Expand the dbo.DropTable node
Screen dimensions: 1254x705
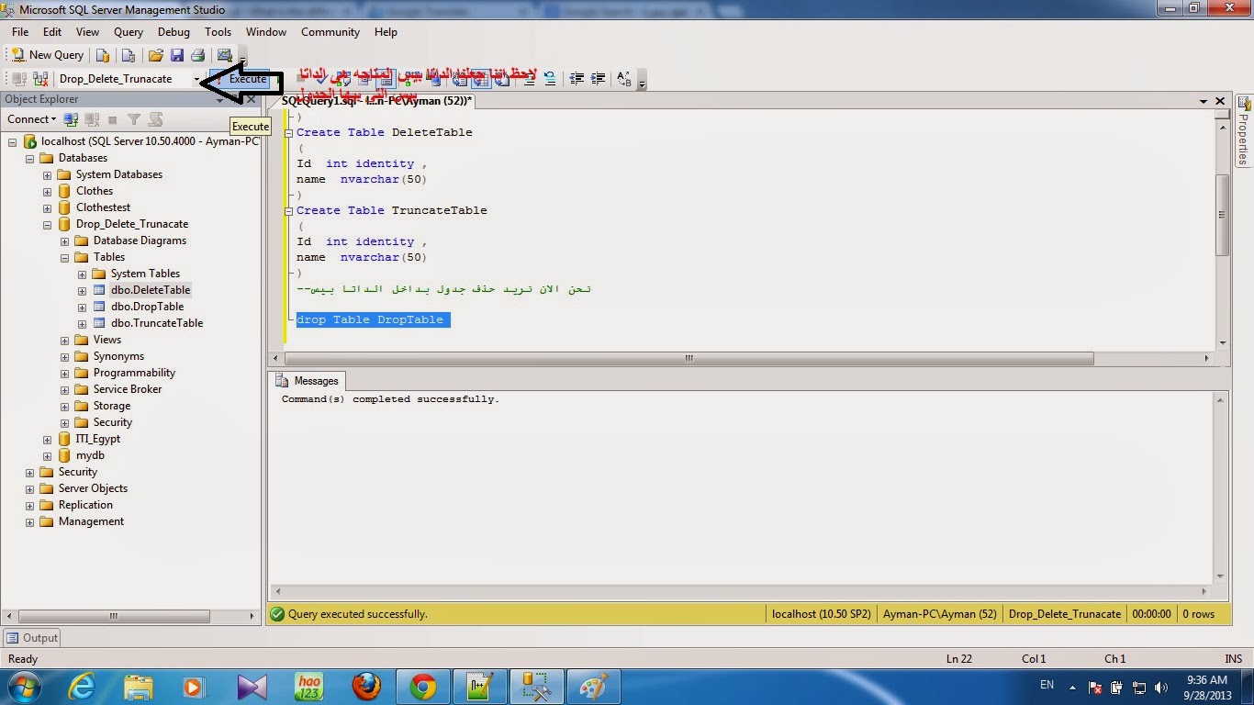(82, 307)
